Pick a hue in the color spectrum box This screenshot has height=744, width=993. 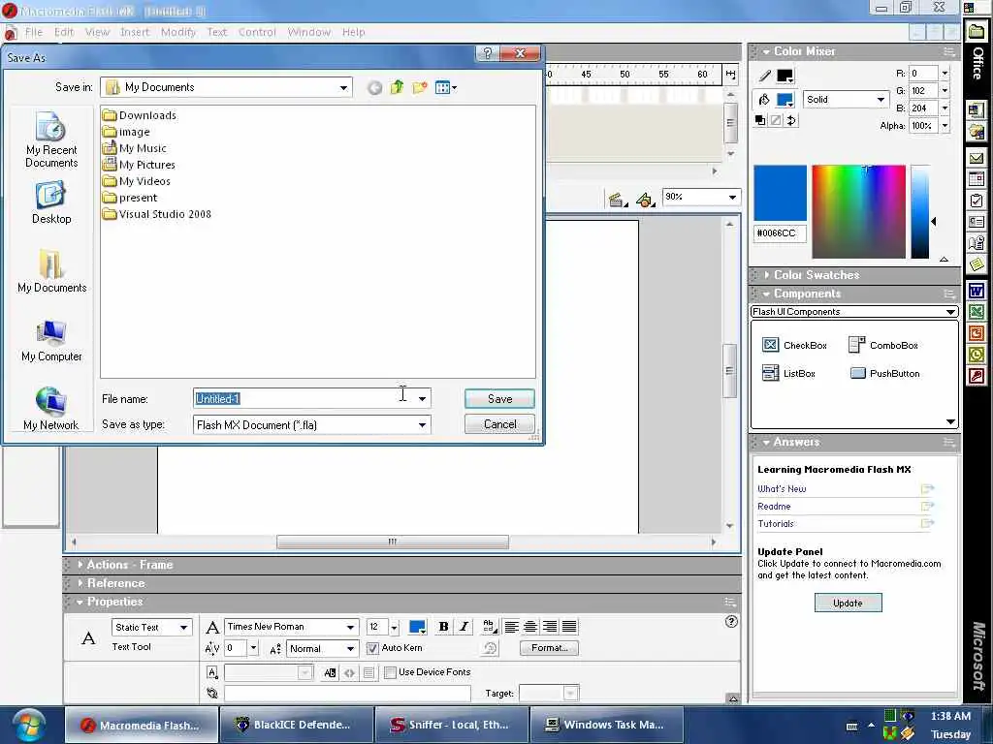(x=859, y=212)
